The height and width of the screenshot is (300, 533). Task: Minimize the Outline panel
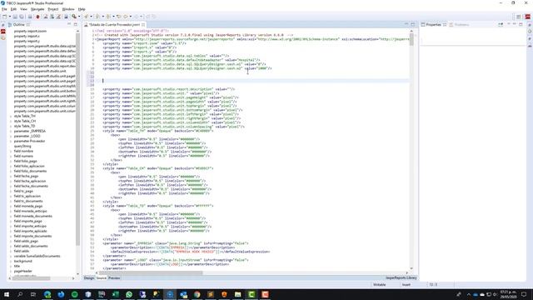click(x=69, y=24)
